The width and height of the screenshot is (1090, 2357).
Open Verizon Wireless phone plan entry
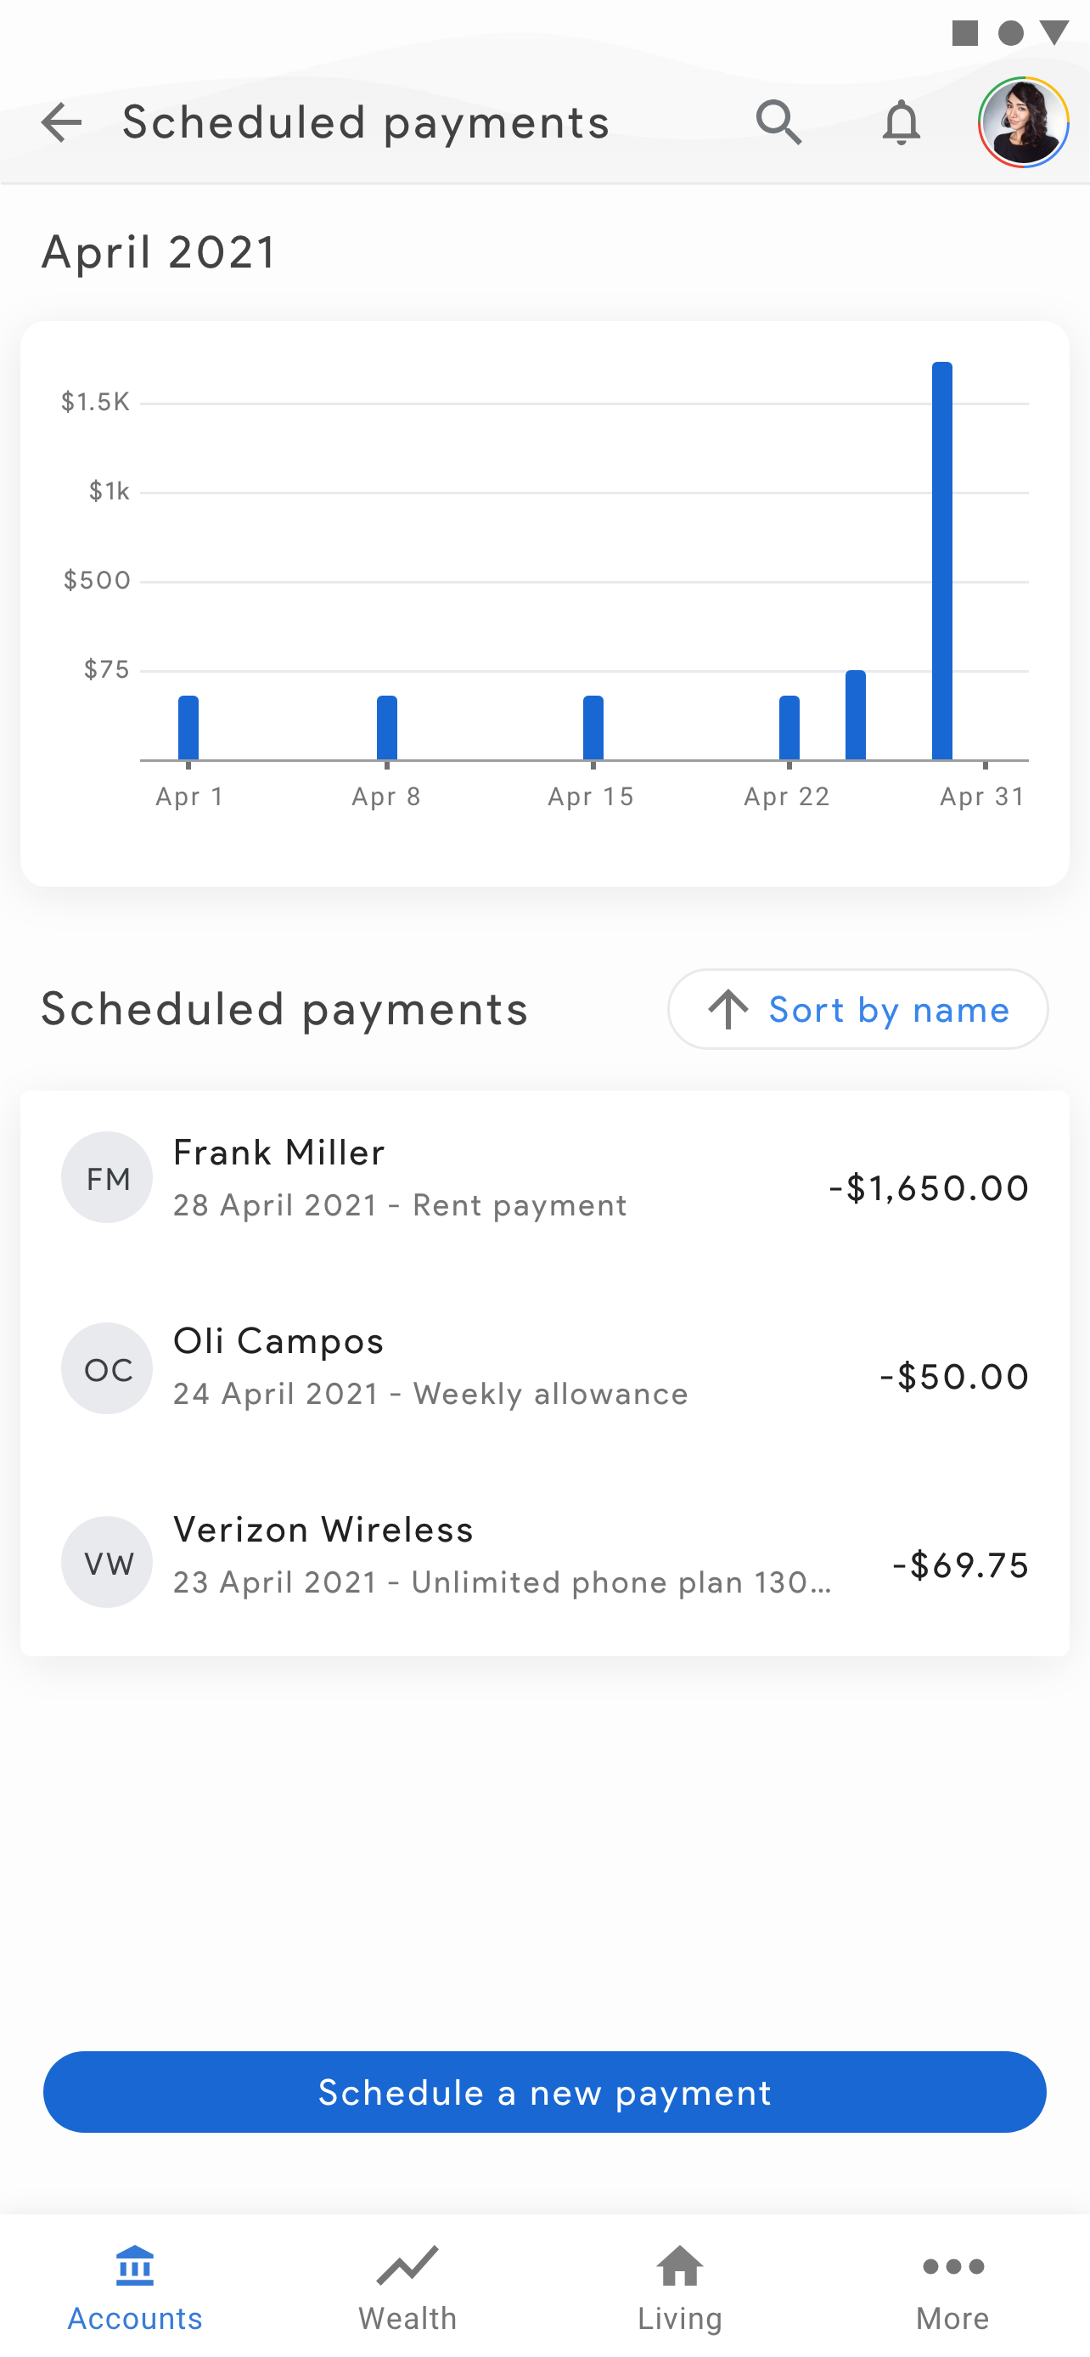[x=545, y=1559]
